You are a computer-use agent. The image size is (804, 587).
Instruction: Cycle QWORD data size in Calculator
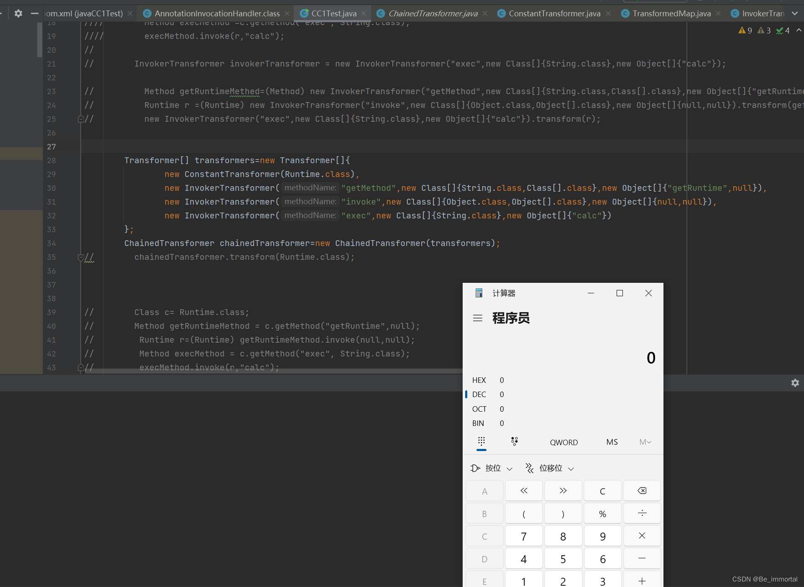click(x=564, y=442)
